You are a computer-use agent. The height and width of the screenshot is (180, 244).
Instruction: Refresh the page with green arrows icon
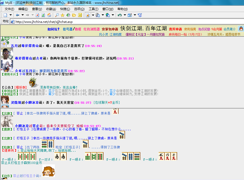(43, 15)
